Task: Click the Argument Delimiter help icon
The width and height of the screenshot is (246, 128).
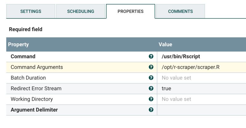Action: click(x=151, y=110)
